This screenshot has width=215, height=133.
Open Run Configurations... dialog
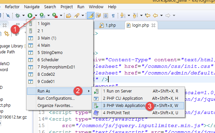click(60, 98)
